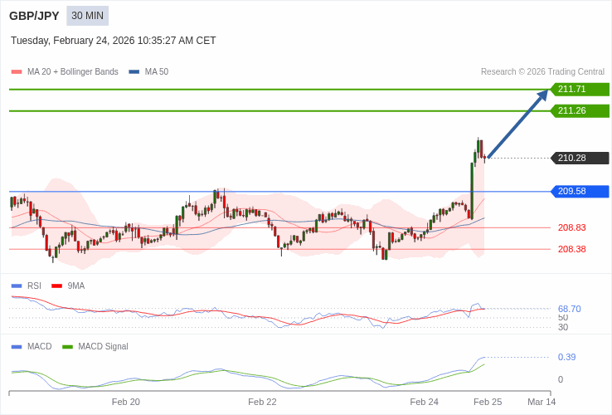Viewport: 612px width, 415px height.
Task: Click the green 211.26 resistance price tag
Action: pos(580,111)
